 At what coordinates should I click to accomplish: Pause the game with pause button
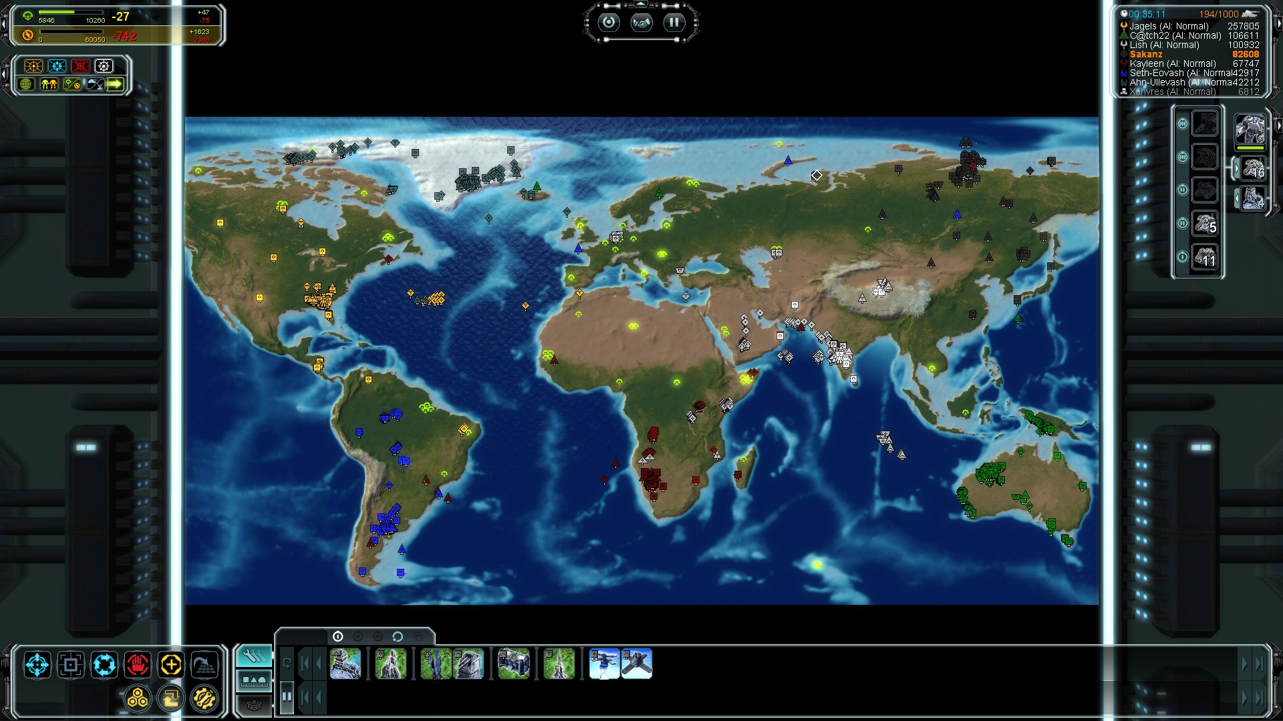click(x=674, y=23)
